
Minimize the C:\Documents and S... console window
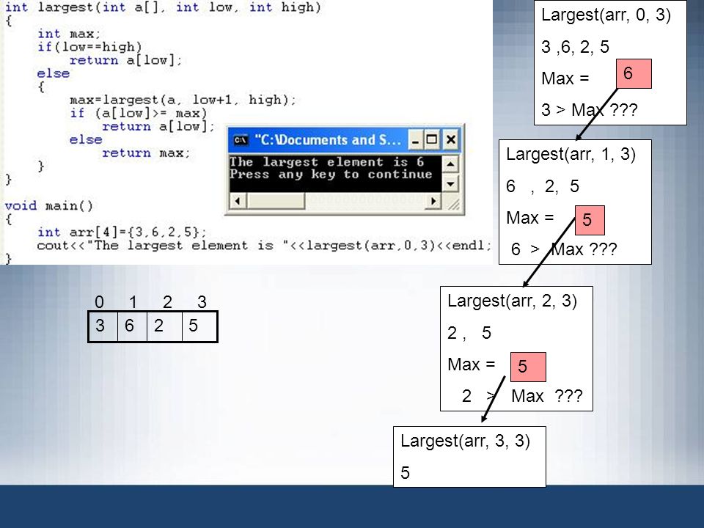(x=415, y=140)
